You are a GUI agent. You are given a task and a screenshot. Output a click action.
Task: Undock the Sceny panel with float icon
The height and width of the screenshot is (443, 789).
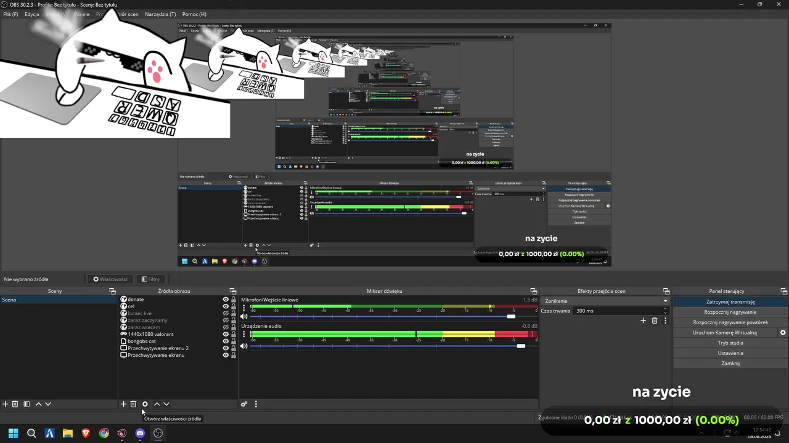pos(112,291)
